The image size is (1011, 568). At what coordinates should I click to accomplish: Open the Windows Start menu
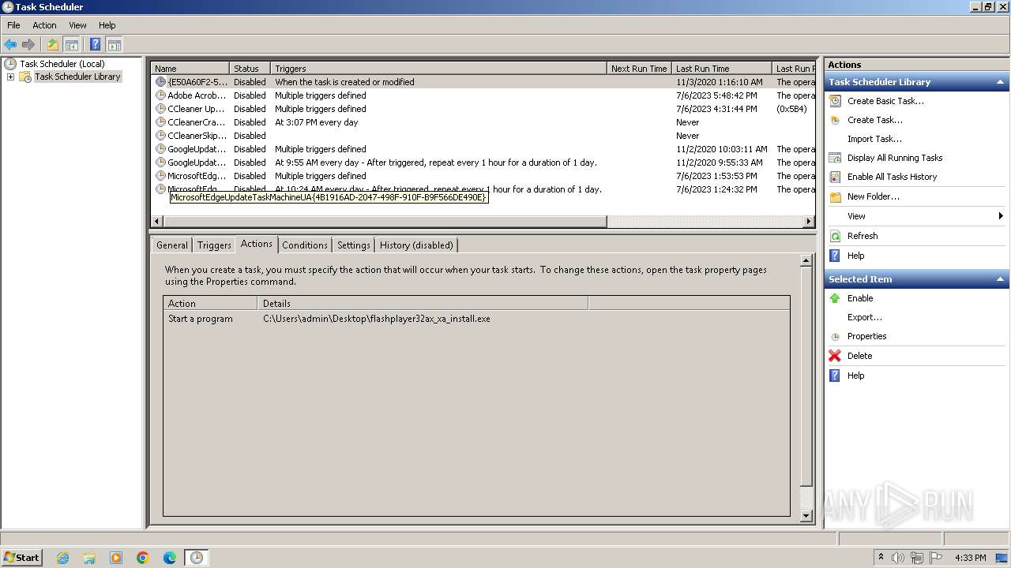pyautogui.click(x=22, y=557)
